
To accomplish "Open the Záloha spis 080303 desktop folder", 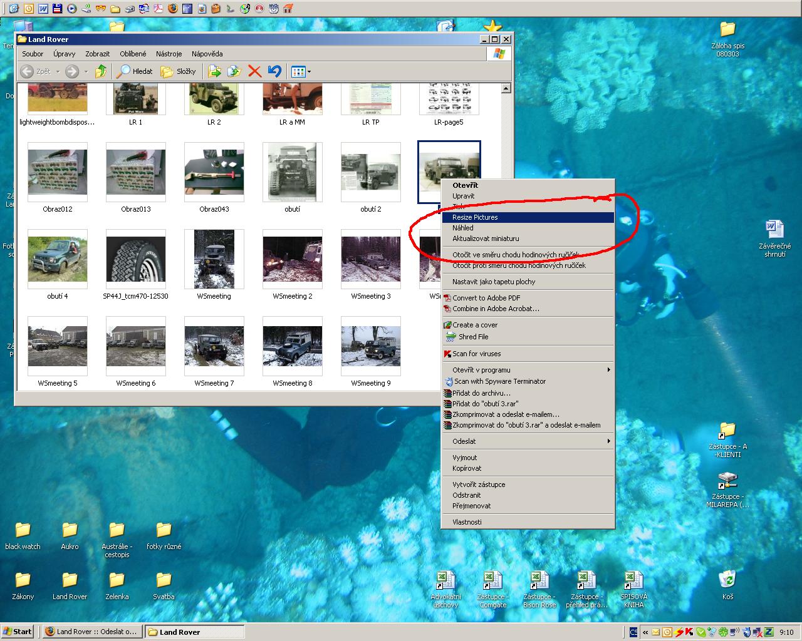I will coord(727,29).
